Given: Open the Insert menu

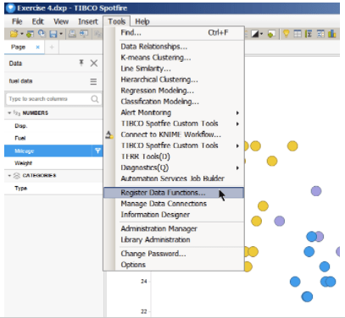Looking at the screenshot, I should [x=88, y=21].
